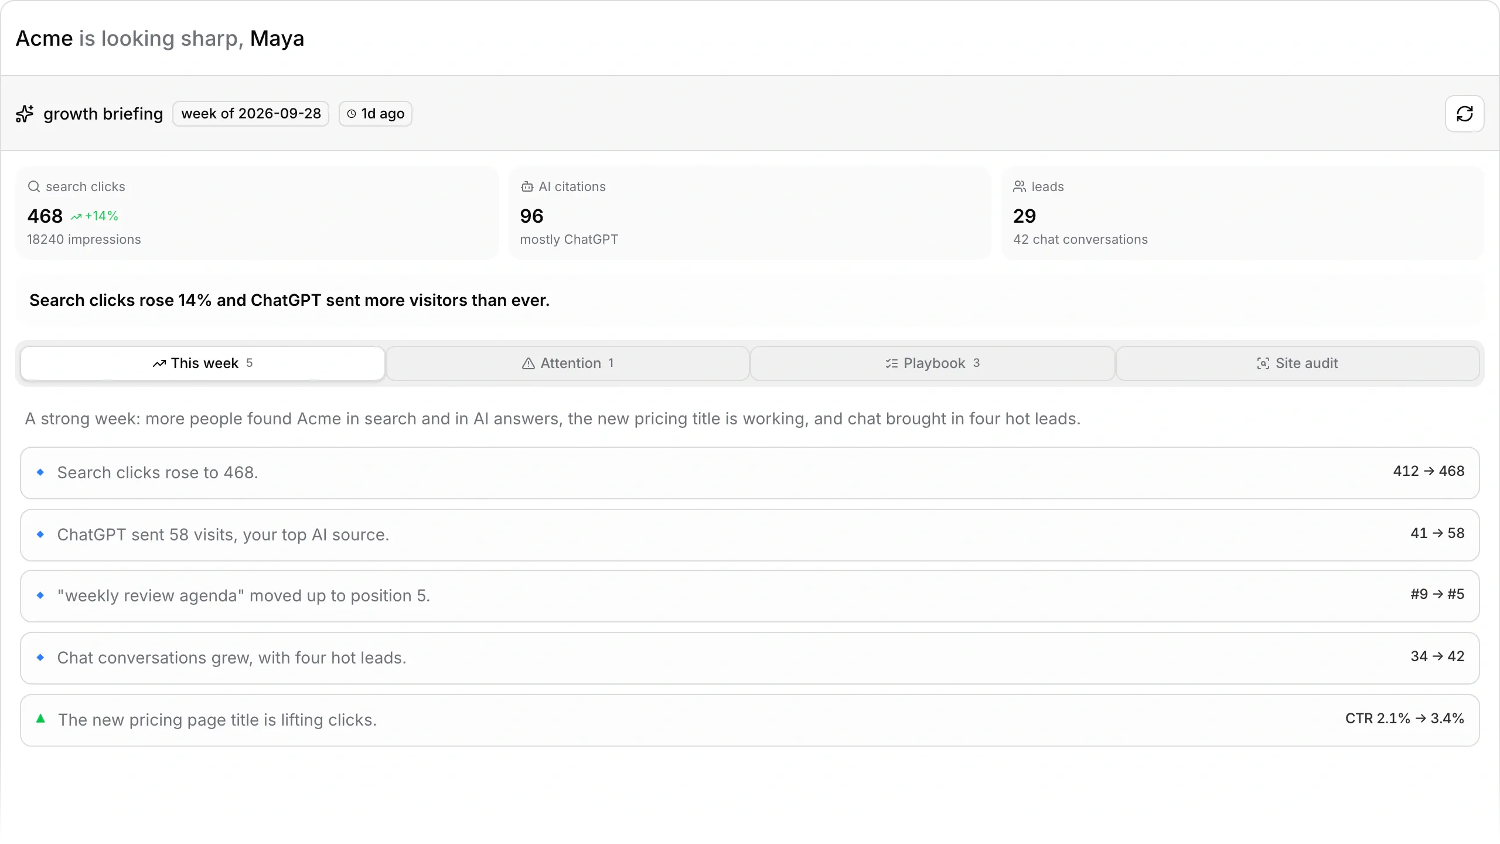Click the blue diamond on ChatGPT sent 58 visits row
The height and width of the screenshot is (844, 1500).
40,535
